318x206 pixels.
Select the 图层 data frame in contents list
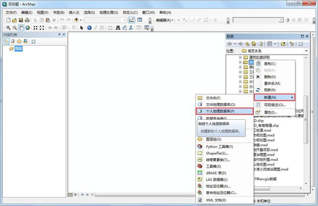click(18, 49)
